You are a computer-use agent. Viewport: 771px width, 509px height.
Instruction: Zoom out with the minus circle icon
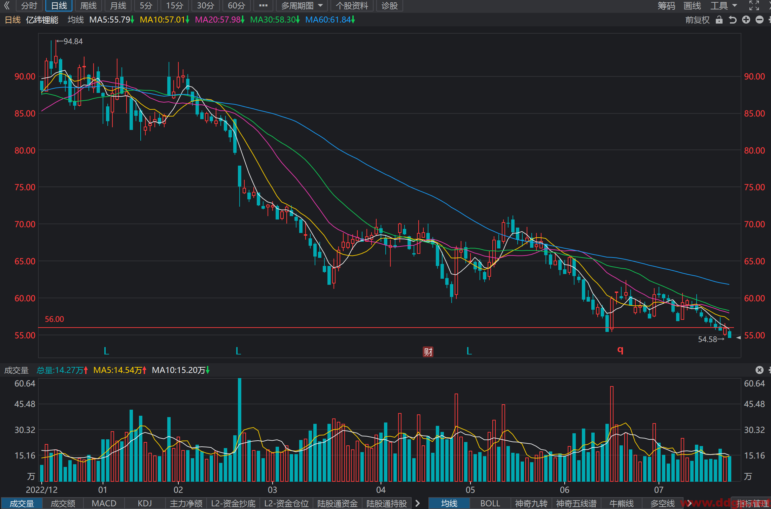(760, 20)
